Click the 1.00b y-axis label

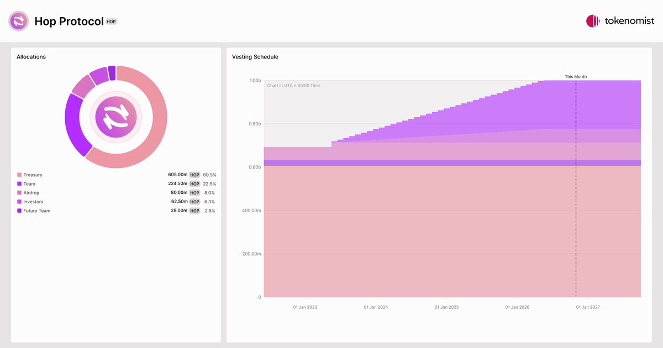(255, 81)
